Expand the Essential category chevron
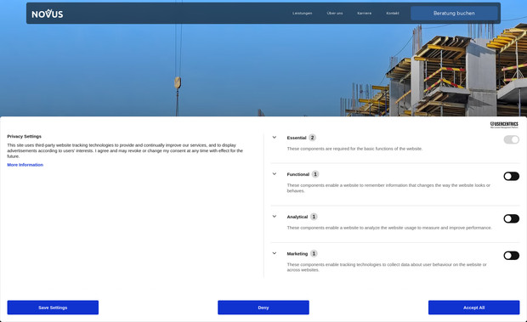Screen dimensions: 527x322 click(275, 138)
